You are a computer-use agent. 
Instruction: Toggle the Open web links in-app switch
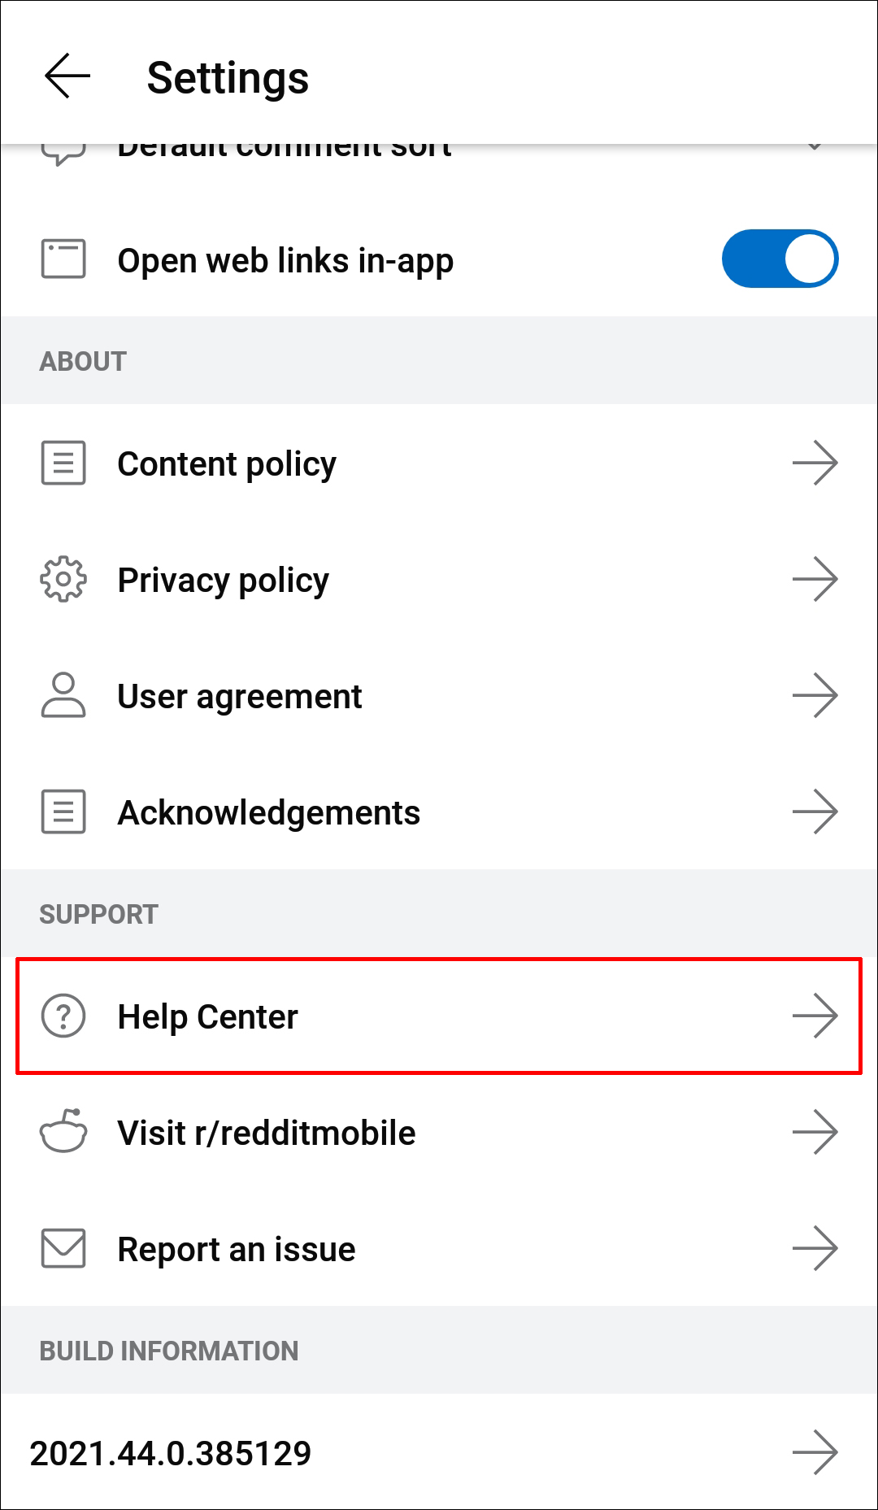coord(779,259)
